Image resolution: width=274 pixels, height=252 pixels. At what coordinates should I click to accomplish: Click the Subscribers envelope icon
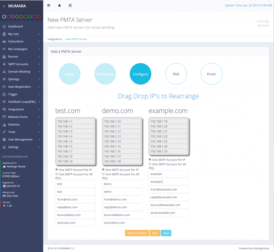point(4,42)
